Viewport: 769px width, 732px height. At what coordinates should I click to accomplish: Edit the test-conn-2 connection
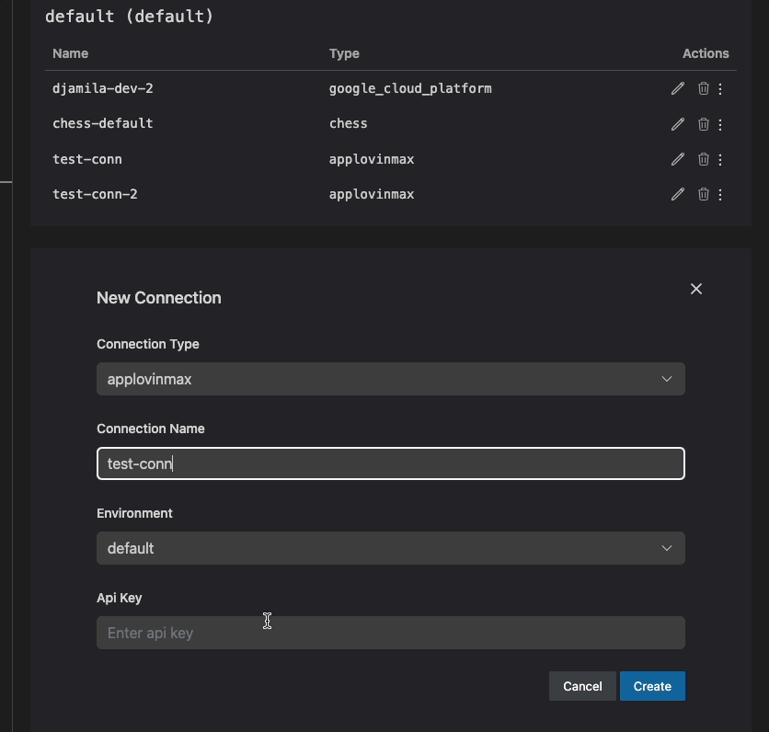click(677, 194)
